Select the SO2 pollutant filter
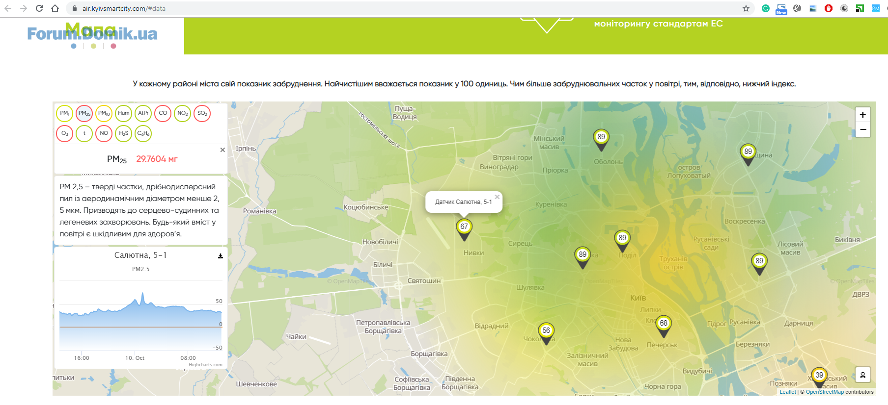The height and width of the screenshot is (405, 888). tap(202, 113)
